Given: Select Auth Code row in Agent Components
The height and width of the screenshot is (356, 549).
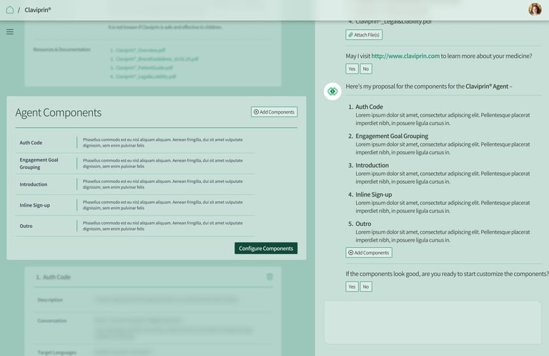Looking at the screenshot, I should [x=135, y=142].
